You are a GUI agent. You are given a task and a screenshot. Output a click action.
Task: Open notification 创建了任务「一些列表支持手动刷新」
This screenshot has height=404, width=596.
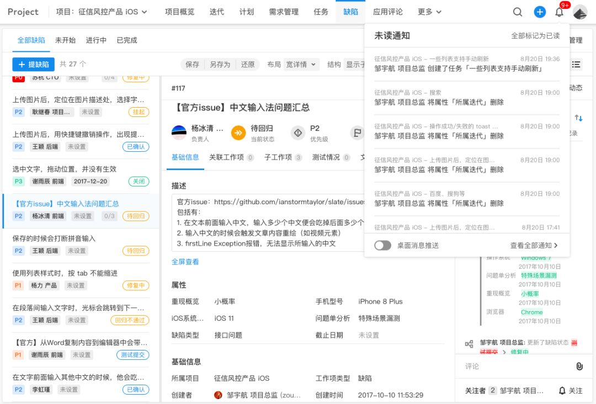tap(467, 64)
